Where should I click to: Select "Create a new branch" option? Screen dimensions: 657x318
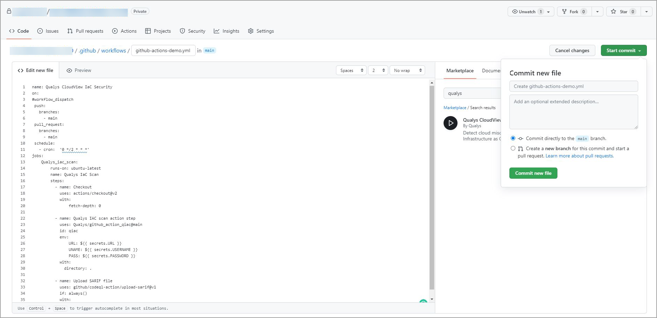click(x=513, y=148)
